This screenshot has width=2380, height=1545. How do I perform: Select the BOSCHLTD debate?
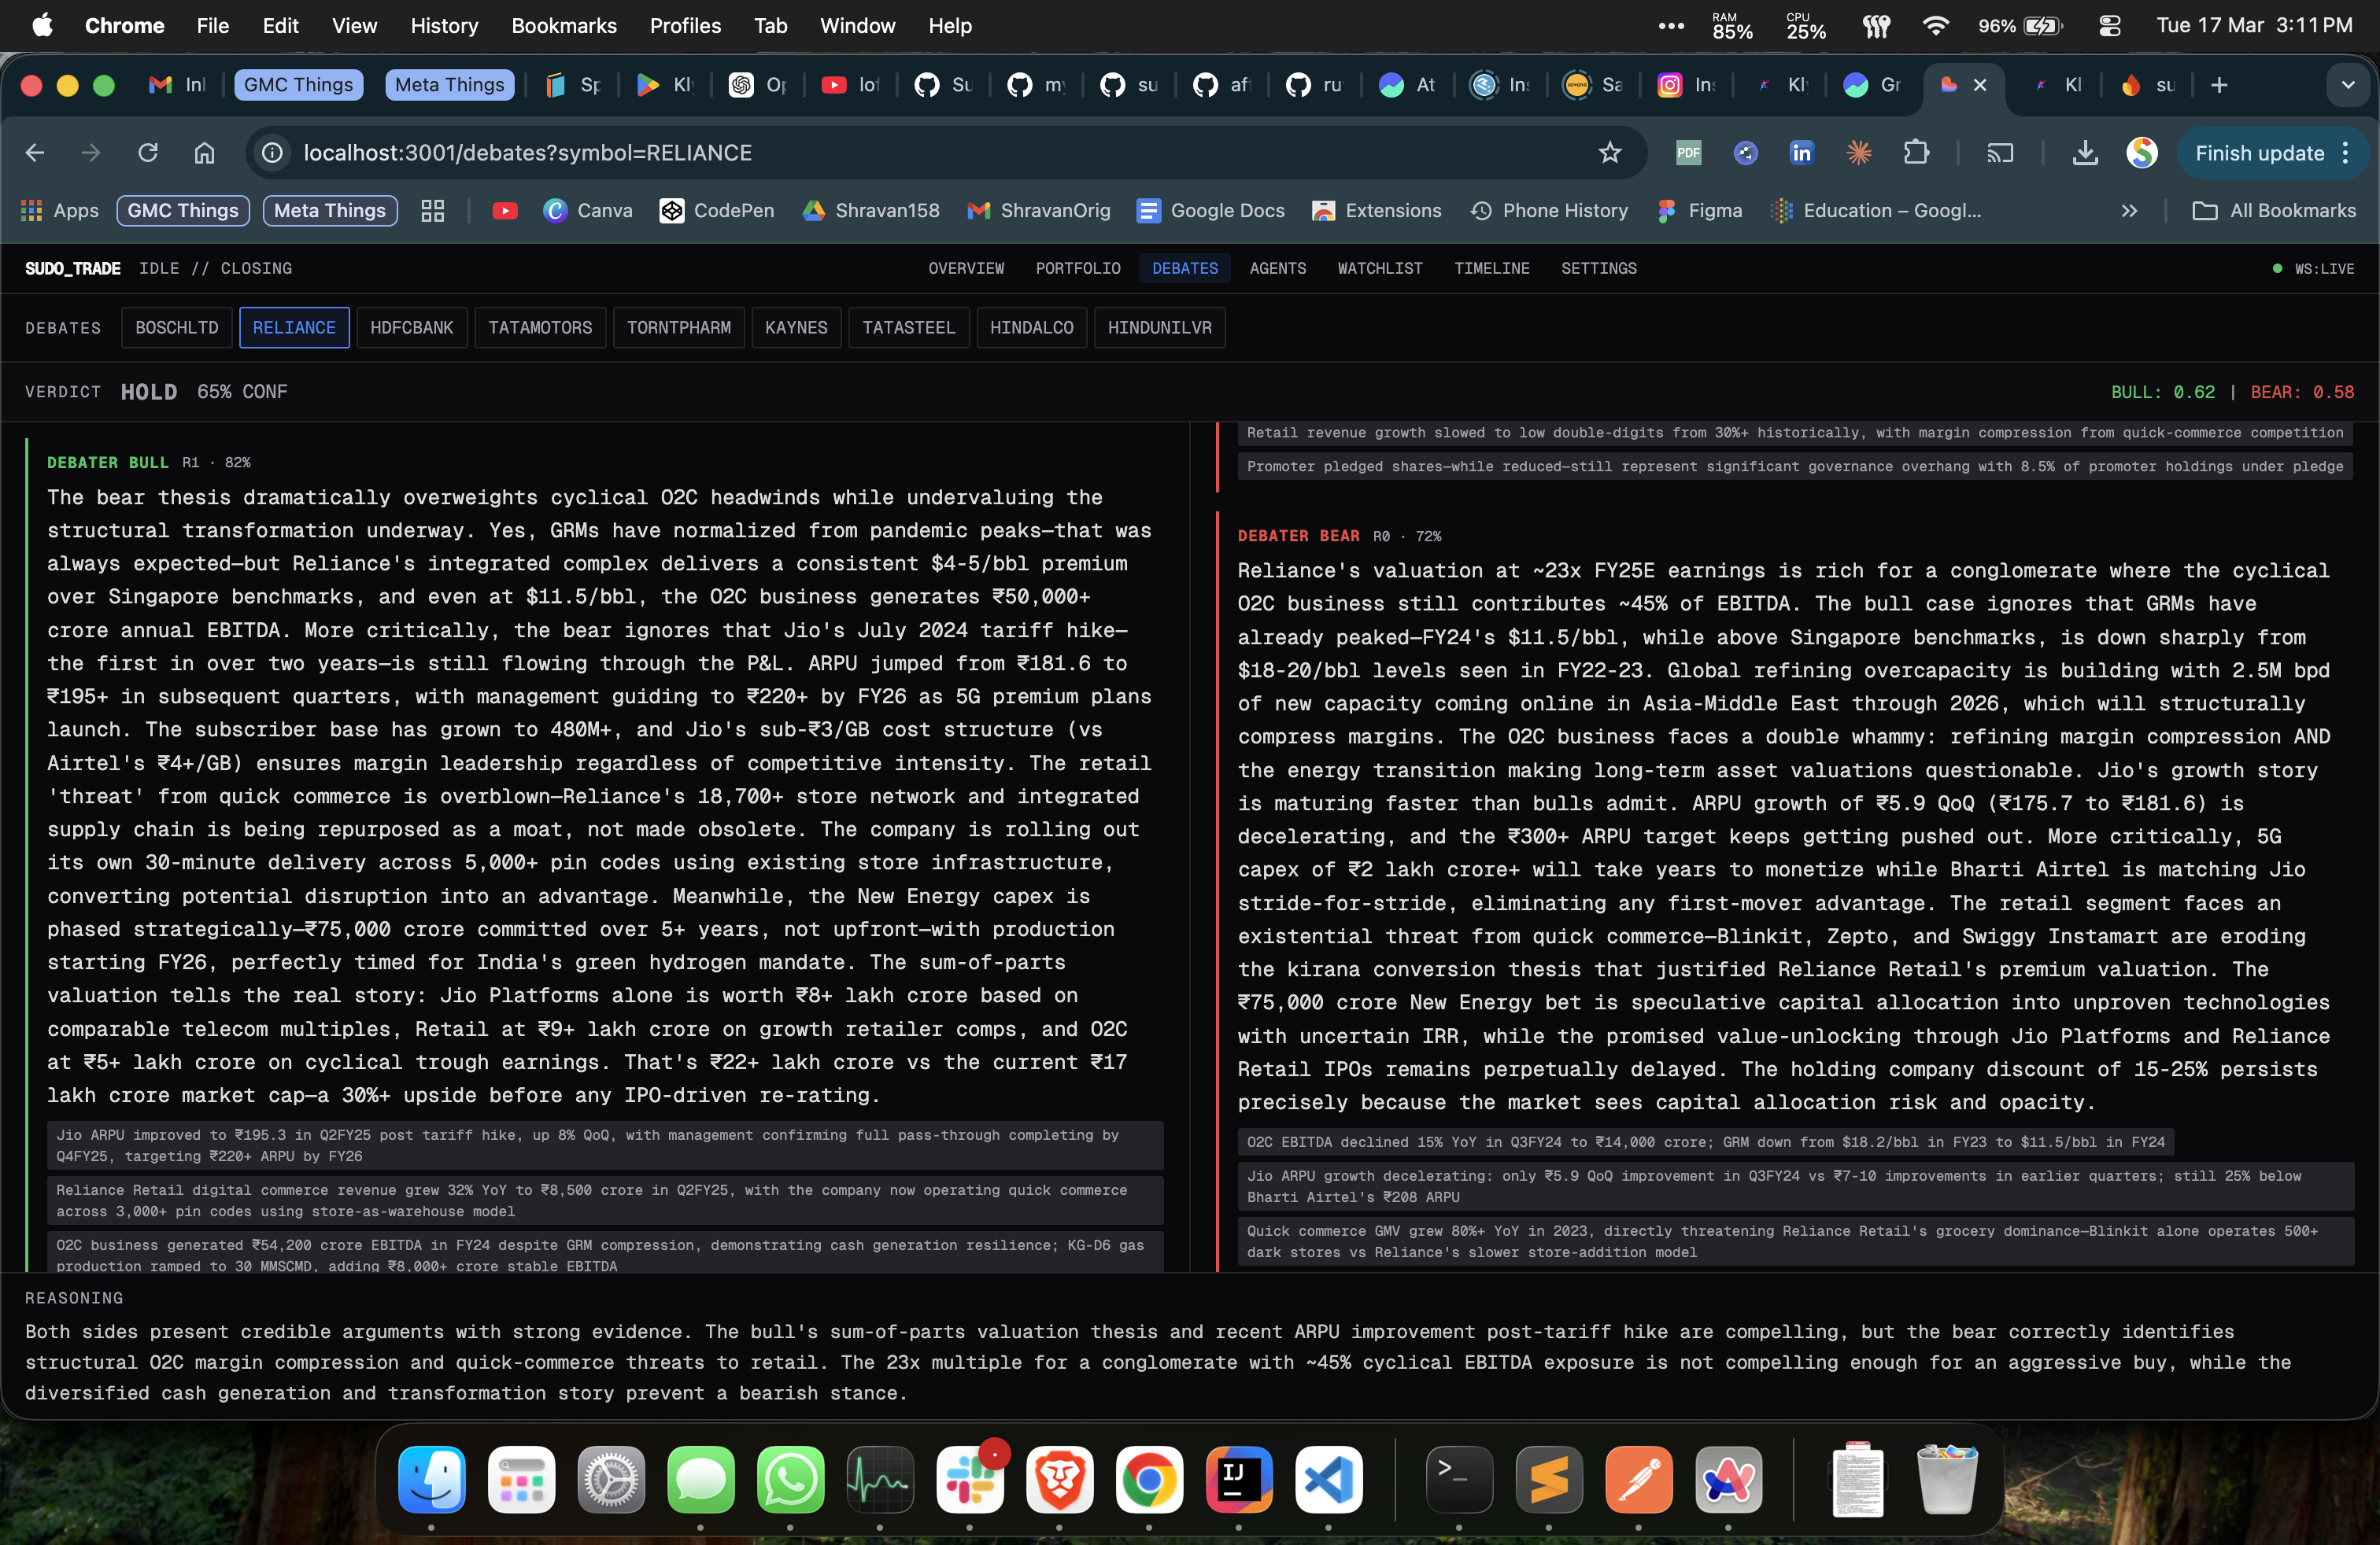coord(176,328)
